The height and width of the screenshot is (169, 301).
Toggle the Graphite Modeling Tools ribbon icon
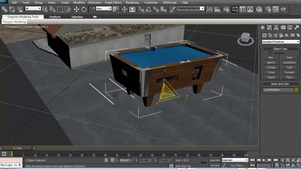[235, 9]
